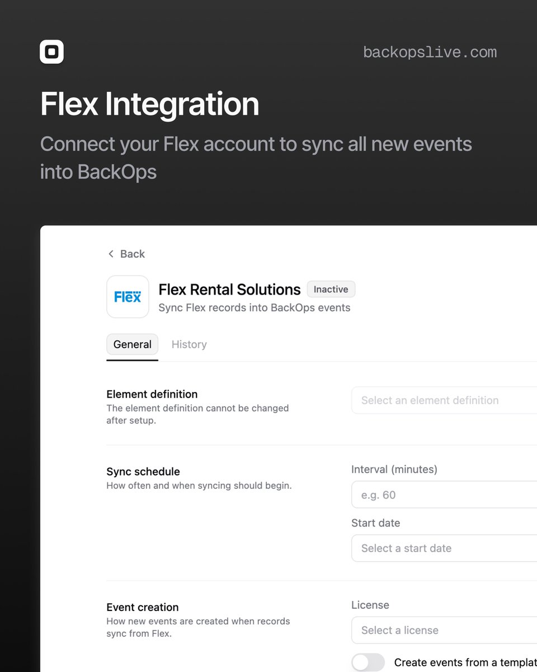
Task: Click the License field label
Action: (370, 605)
